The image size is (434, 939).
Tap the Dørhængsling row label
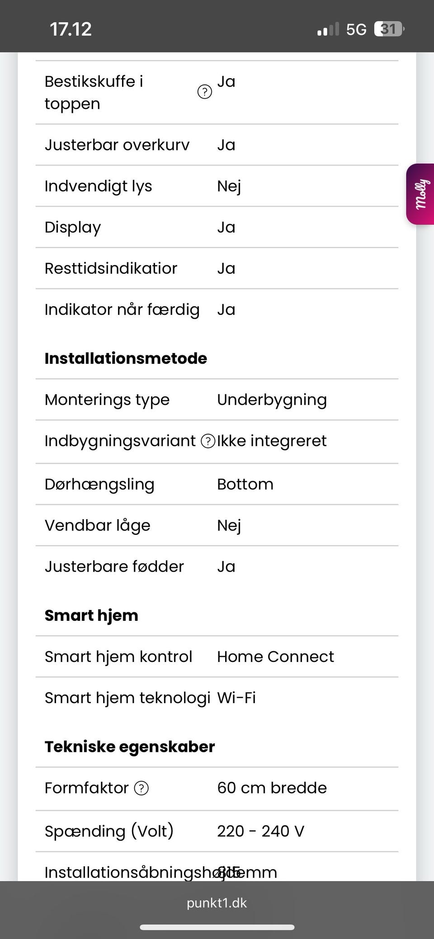(99, 484)
